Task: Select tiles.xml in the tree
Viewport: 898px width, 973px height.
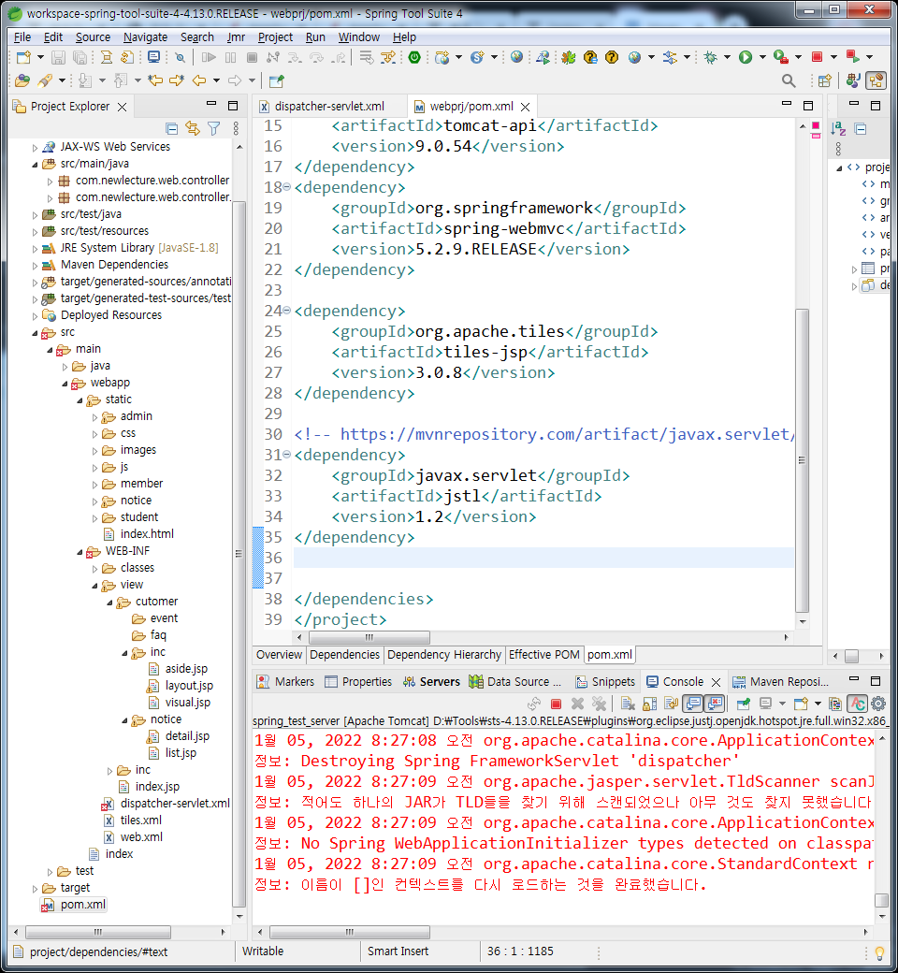Action: pos(141,820)
